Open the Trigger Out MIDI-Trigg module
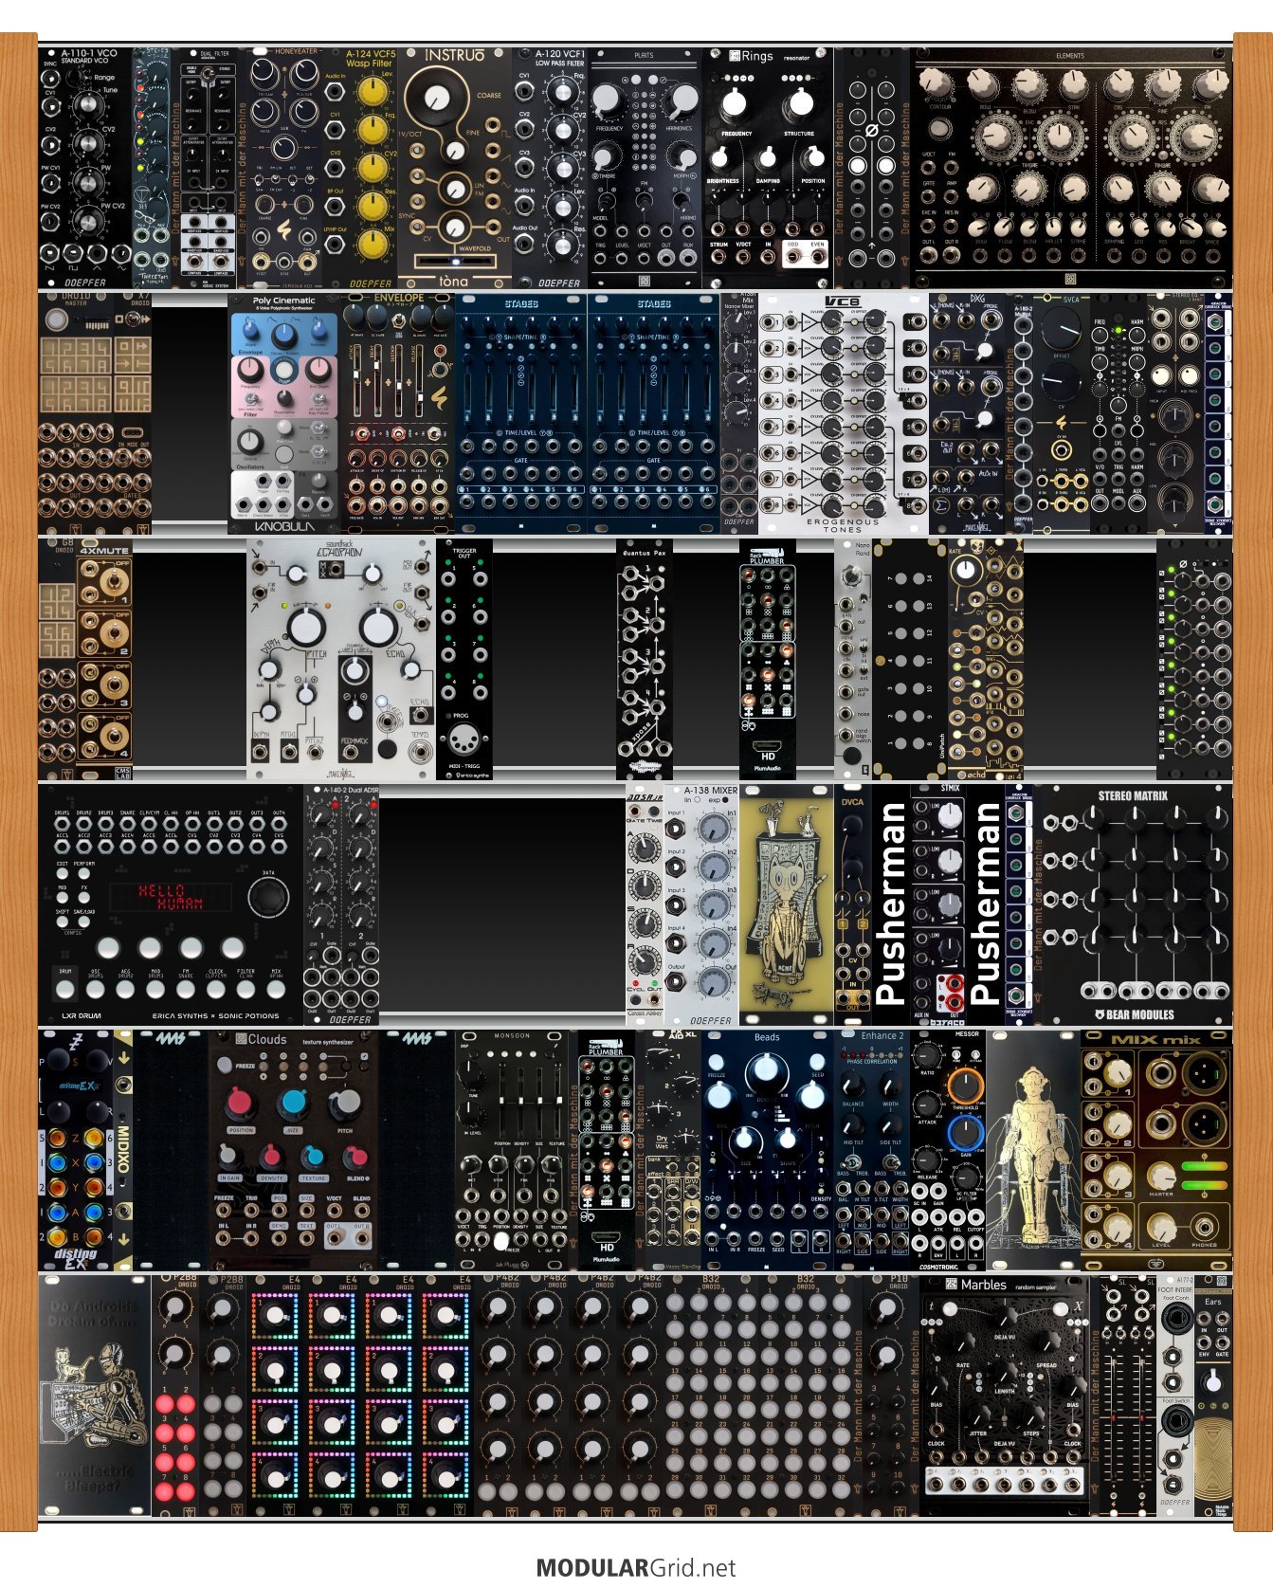 point(464,660)
